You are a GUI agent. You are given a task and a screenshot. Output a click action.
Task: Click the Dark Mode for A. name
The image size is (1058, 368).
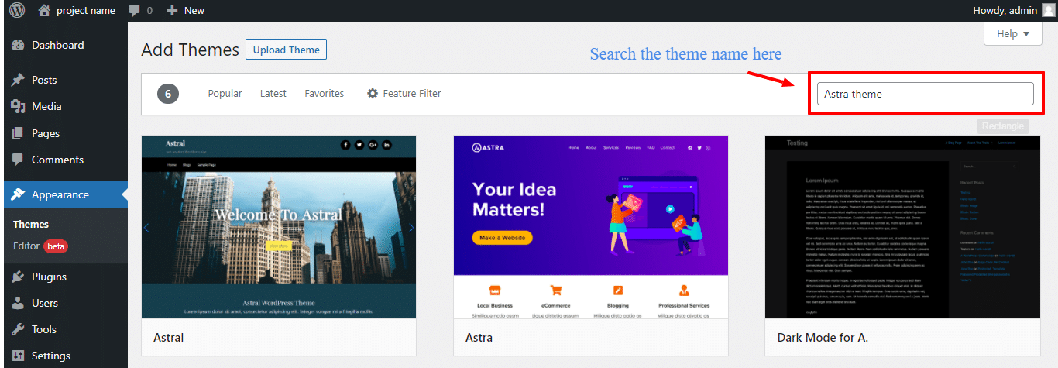click(823, 338)
